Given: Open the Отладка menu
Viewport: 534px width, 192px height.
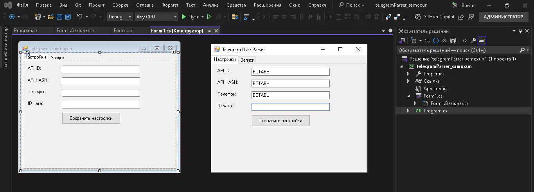Looking at the screenshot, I should point(145,5).
